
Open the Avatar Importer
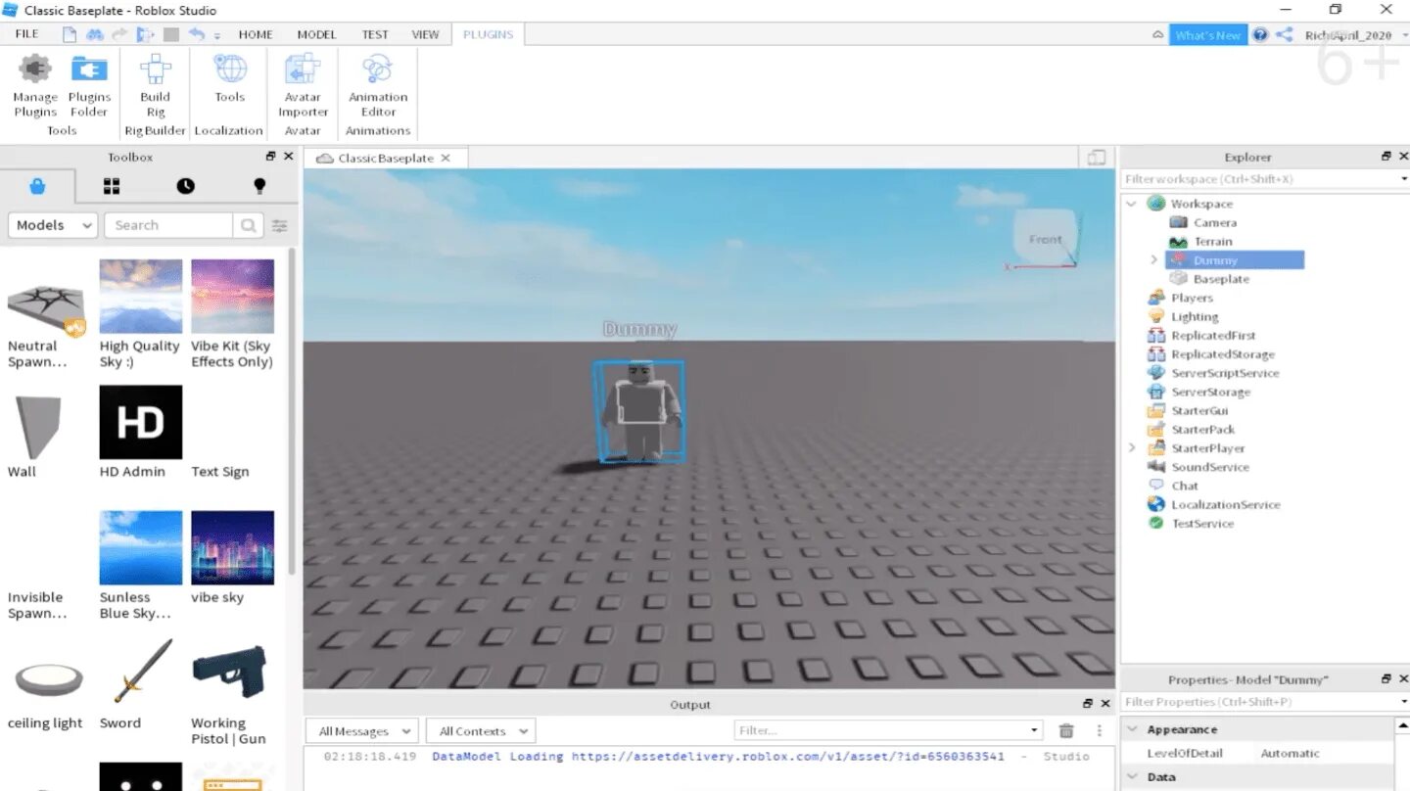[x=303, y=86]
